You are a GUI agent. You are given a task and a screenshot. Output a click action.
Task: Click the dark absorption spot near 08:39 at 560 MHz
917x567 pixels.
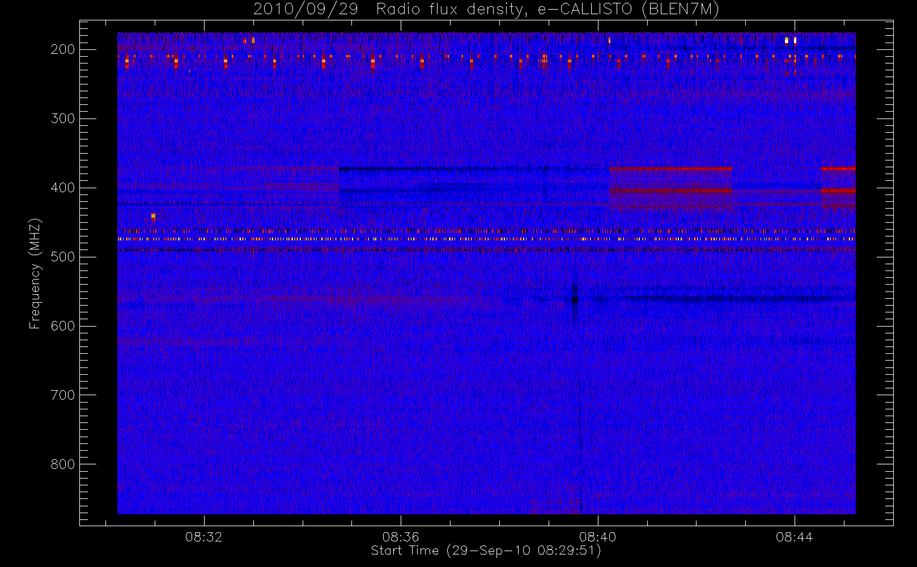coord(575,301)
